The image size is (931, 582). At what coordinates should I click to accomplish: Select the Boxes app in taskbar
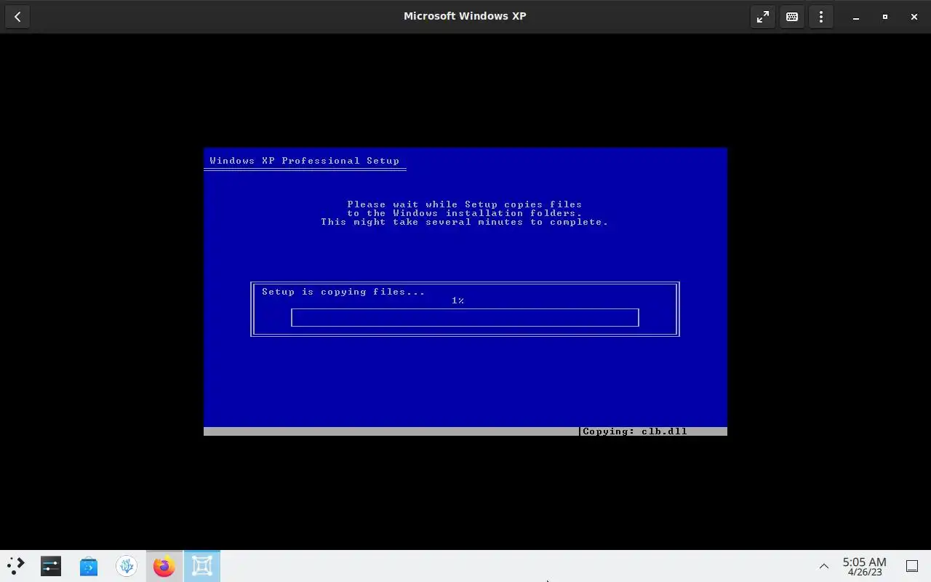coord(202,566)
